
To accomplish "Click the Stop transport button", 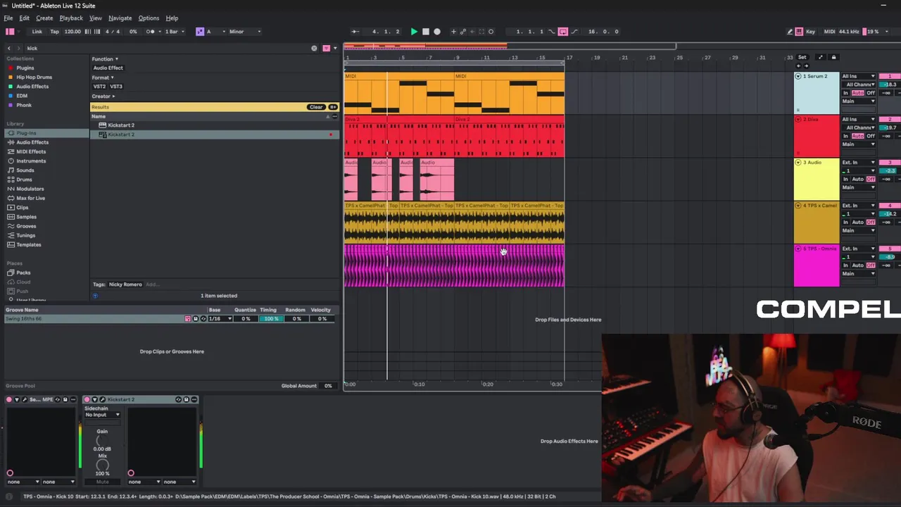I will (425, 32).
